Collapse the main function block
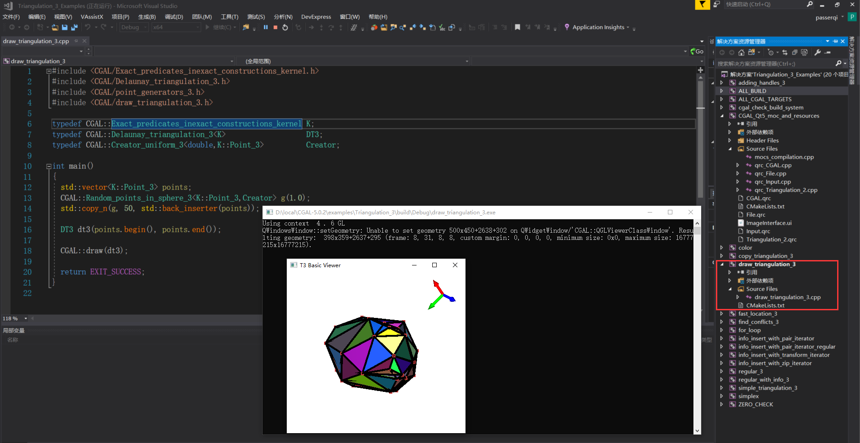 (48, 166)
